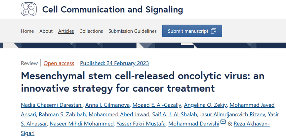
Task: Open the About menu item
Action: tap(46, 31)
